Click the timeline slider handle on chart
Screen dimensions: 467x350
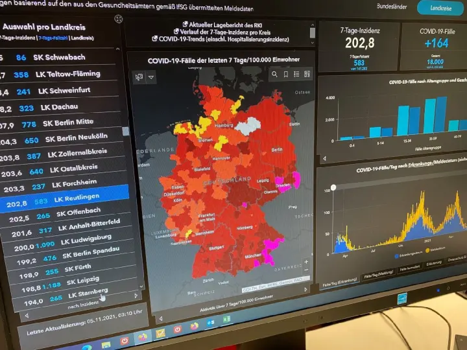coord(333,187)
